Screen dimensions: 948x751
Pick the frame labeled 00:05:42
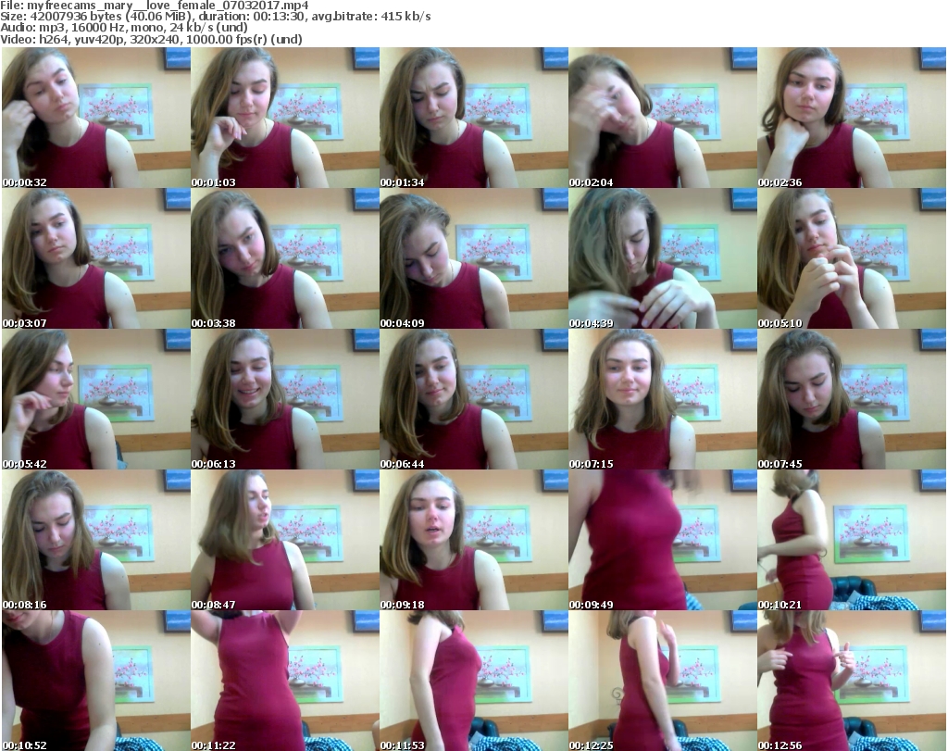pyautogui.click(x=96, y=399)
